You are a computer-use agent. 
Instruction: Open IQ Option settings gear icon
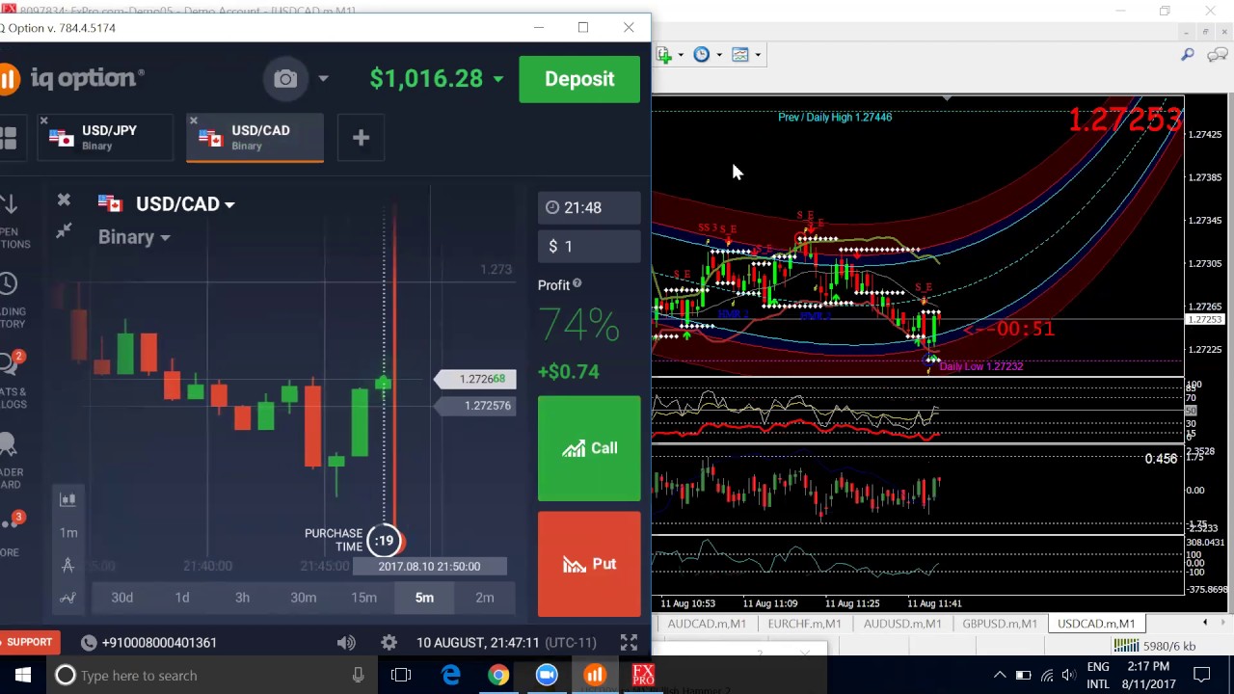[389, 642]
